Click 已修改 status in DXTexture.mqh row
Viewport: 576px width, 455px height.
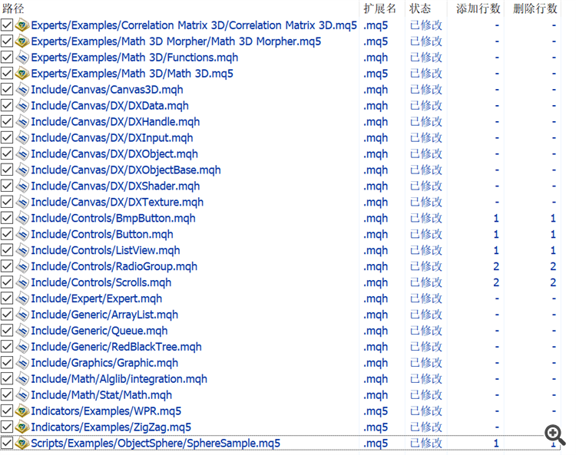tap(426, 203)
